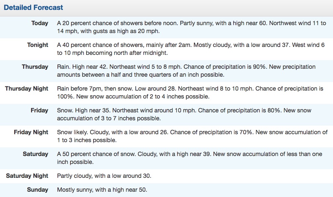333x197 pixels.
Task: Select the Today row label
Action: pos(40,23)
